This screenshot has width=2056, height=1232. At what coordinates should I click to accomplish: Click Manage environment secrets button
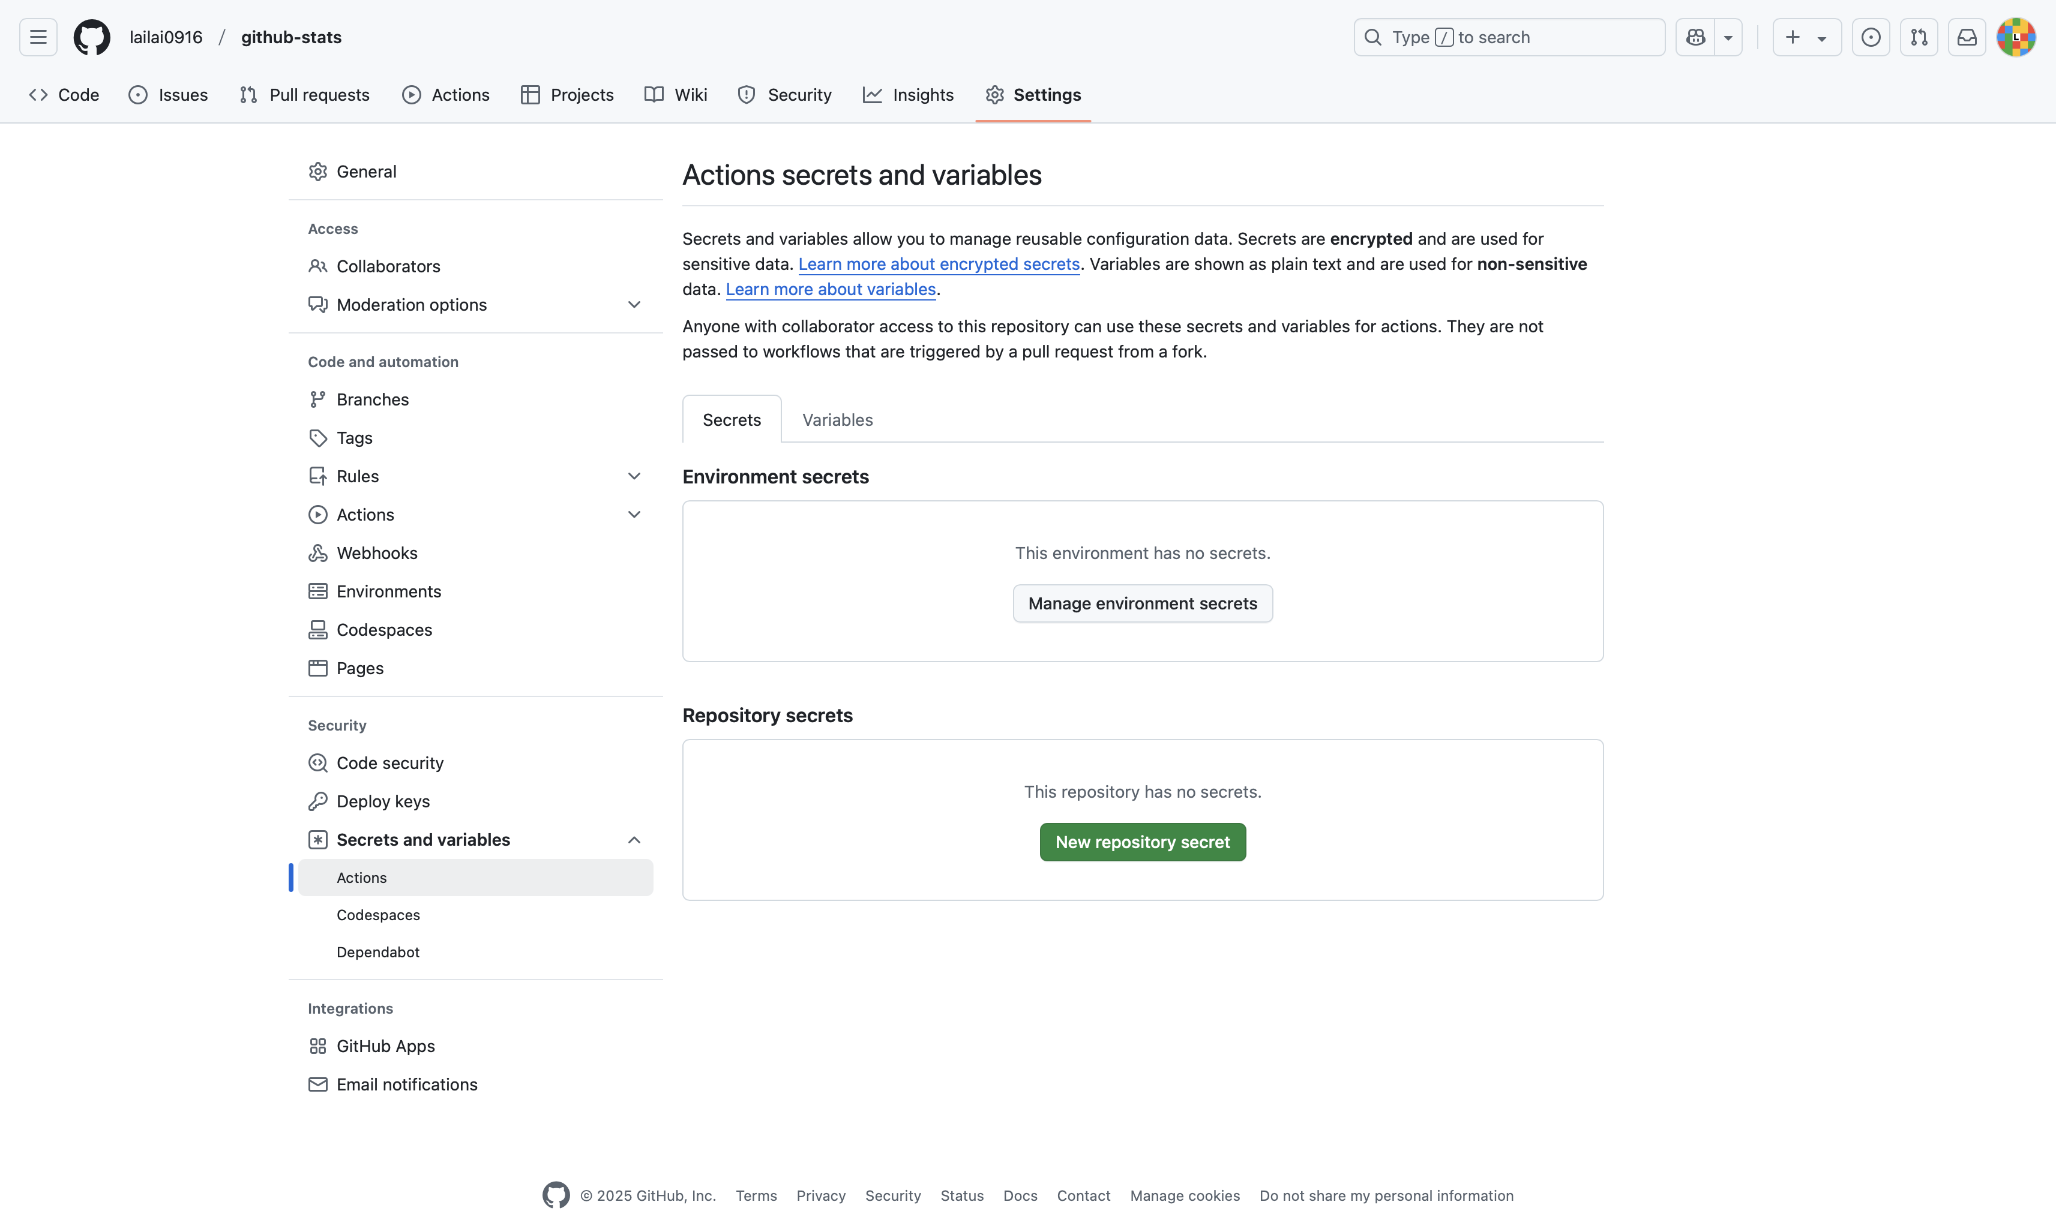(x=1142, y=603)
